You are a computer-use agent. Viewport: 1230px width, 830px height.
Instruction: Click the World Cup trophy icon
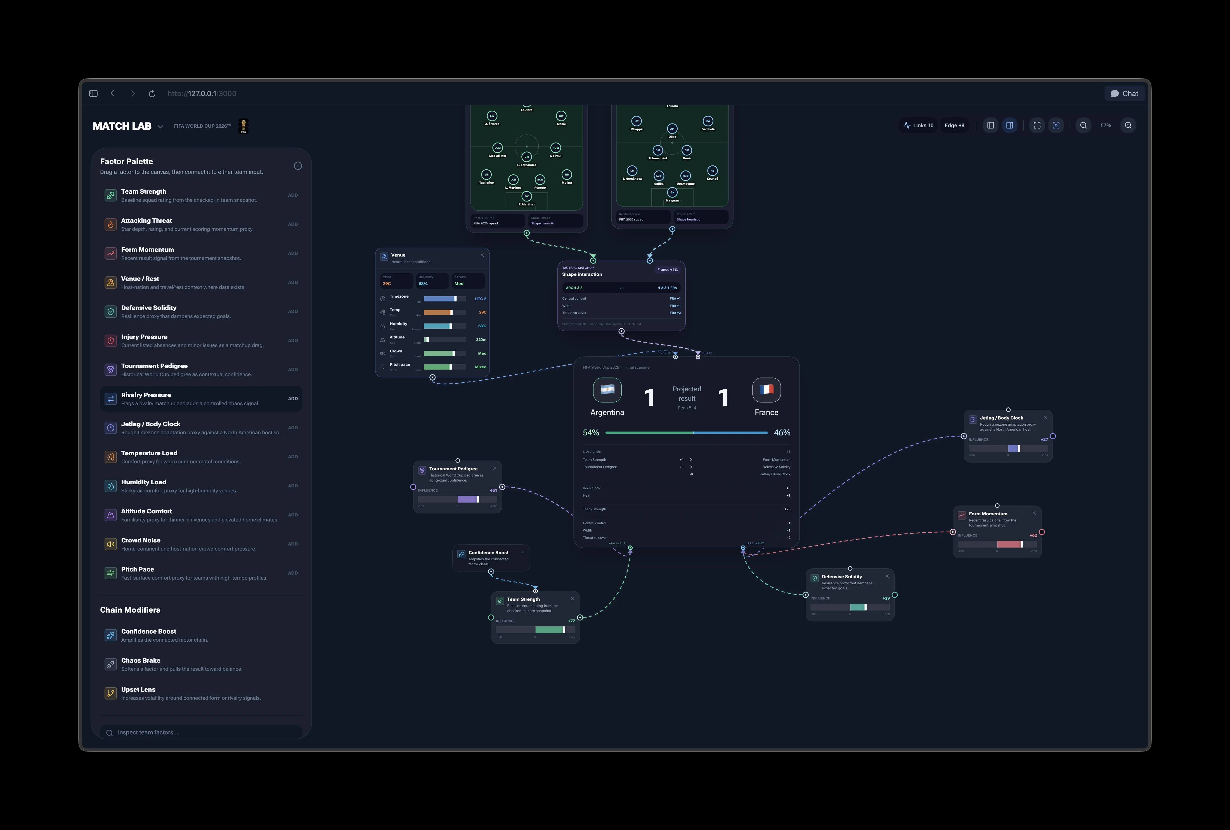(243, 126)
